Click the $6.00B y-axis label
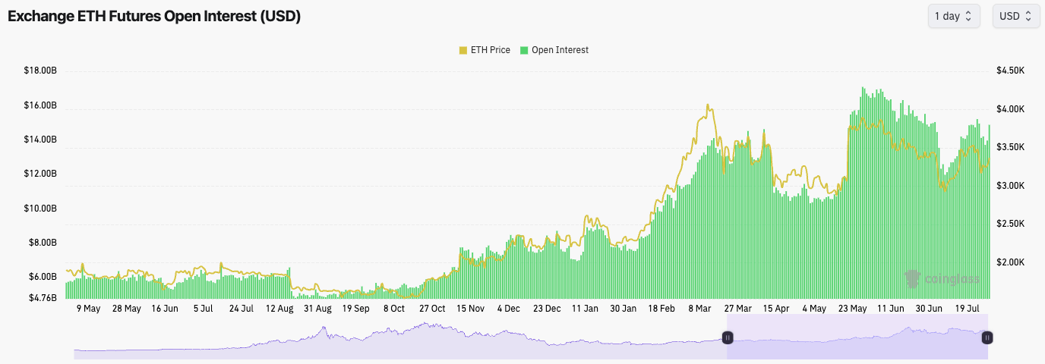Viewport: 1045px width, 364px height. click(43, 277)
